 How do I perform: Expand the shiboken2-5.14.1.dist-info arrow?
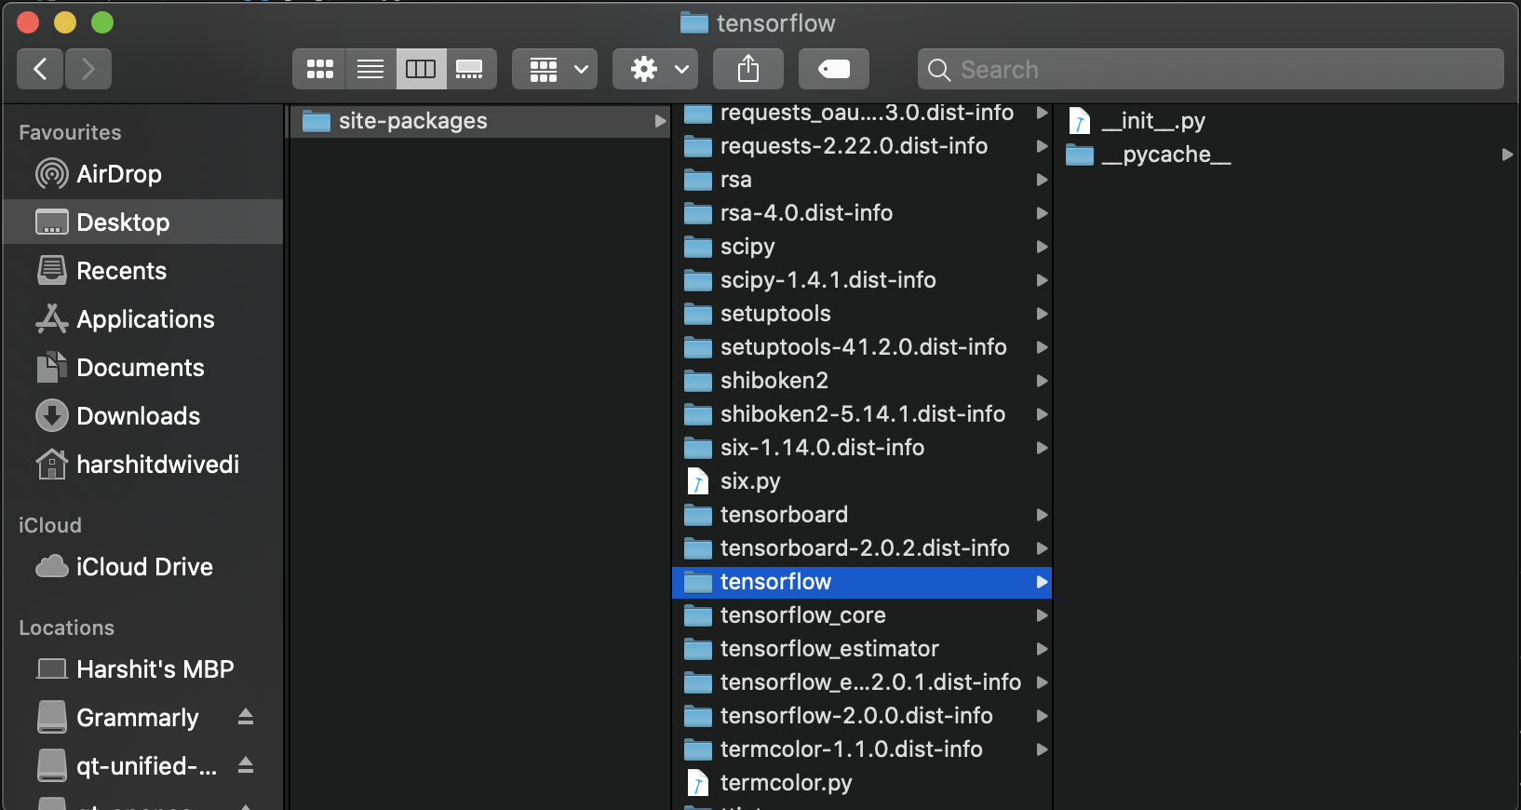click(1043, 414)
